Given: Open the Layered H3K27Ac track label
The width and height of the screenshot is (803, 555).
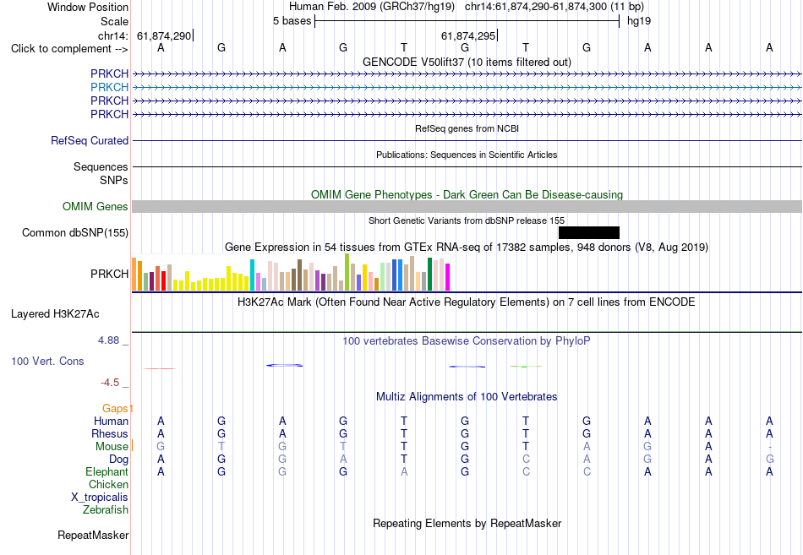Looking at the screenshot, I should tap(55, 314).
